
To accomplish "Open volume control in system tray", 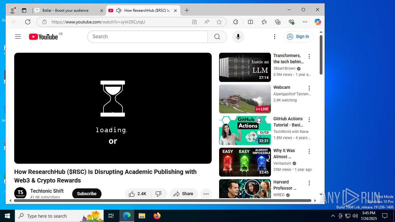I will 355,216.
